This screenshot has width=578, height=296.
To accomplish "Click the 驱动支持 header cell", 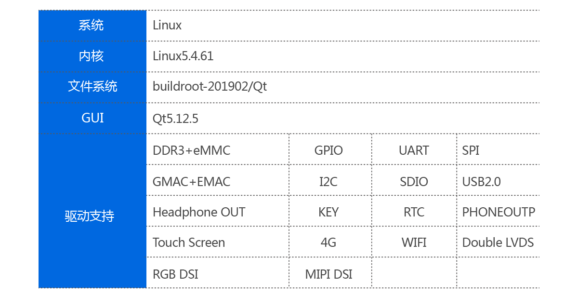I will [x=92, y=211].
